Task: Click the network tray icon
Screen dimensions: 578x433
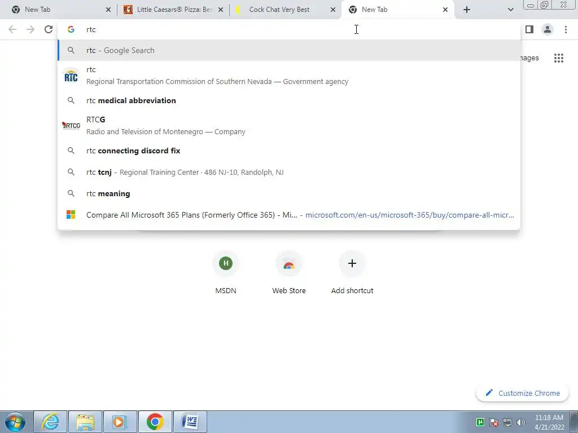Action: [x=507, y=422]
